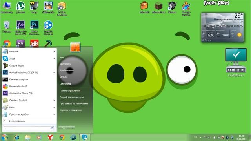Open the orange letter A desktop shortcut
The height and width of the screenshot is (141, 251).
(186, 9)
